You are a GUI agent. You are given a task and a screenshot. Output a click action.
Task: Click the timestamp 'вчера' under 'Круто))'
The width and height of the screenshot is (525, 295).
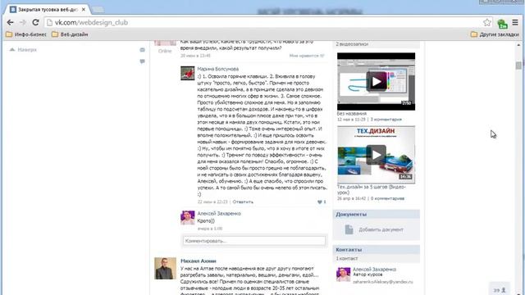click(210, 229)
